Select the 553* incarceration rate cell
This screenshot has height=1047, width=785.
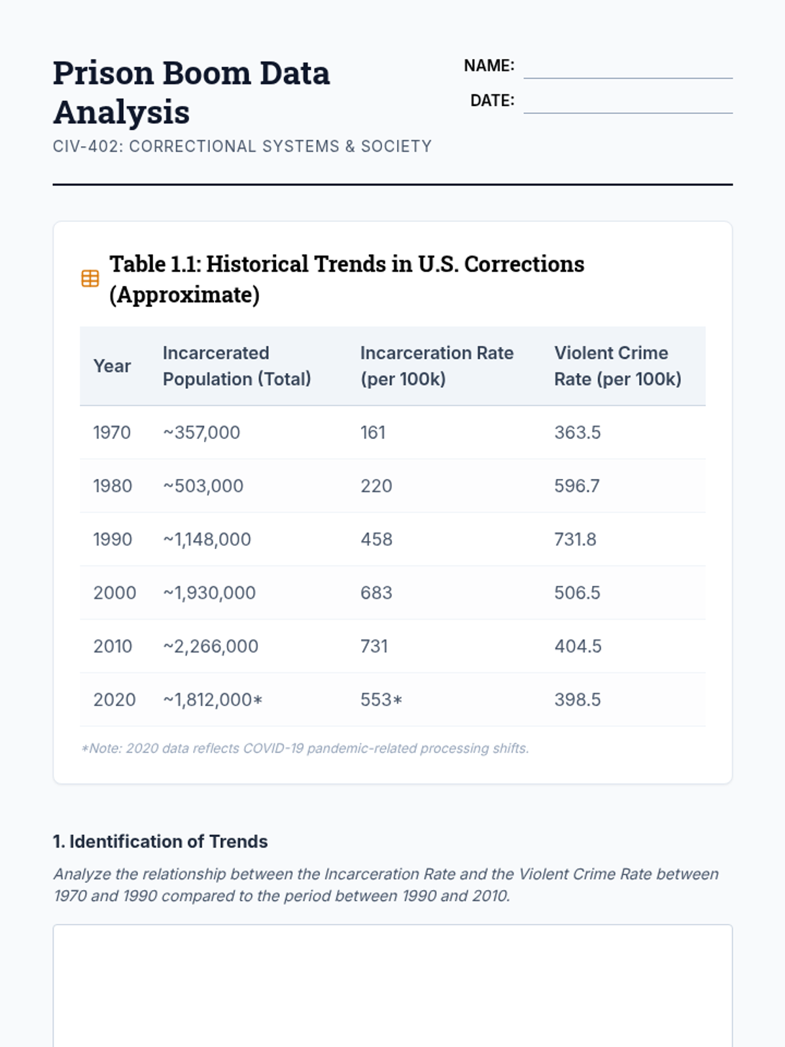[381, 700]
